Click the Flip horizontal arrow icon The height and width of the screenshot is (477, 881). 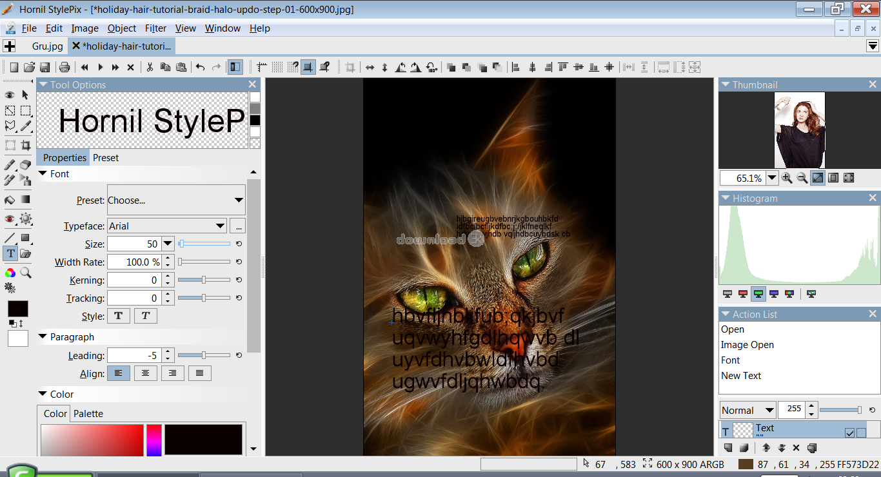(370, 67)
